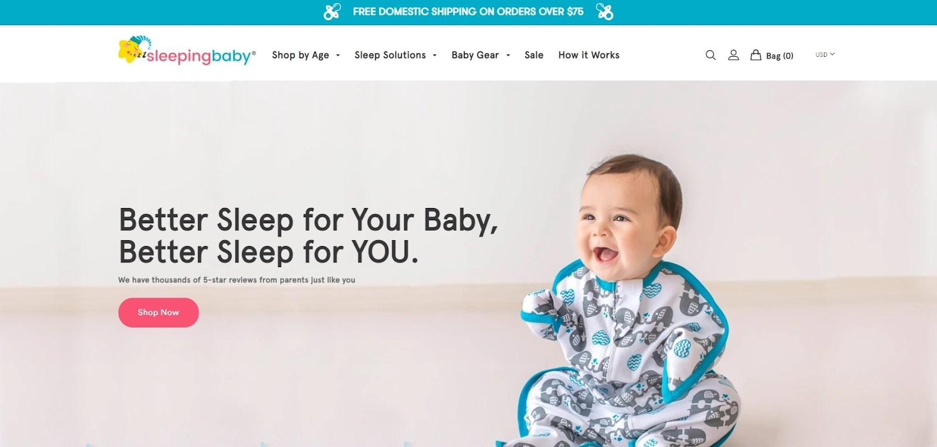937x447 pixels.
Task: Click the arrow next to Sleep Solutions
Action: click(x=435, y=56)
